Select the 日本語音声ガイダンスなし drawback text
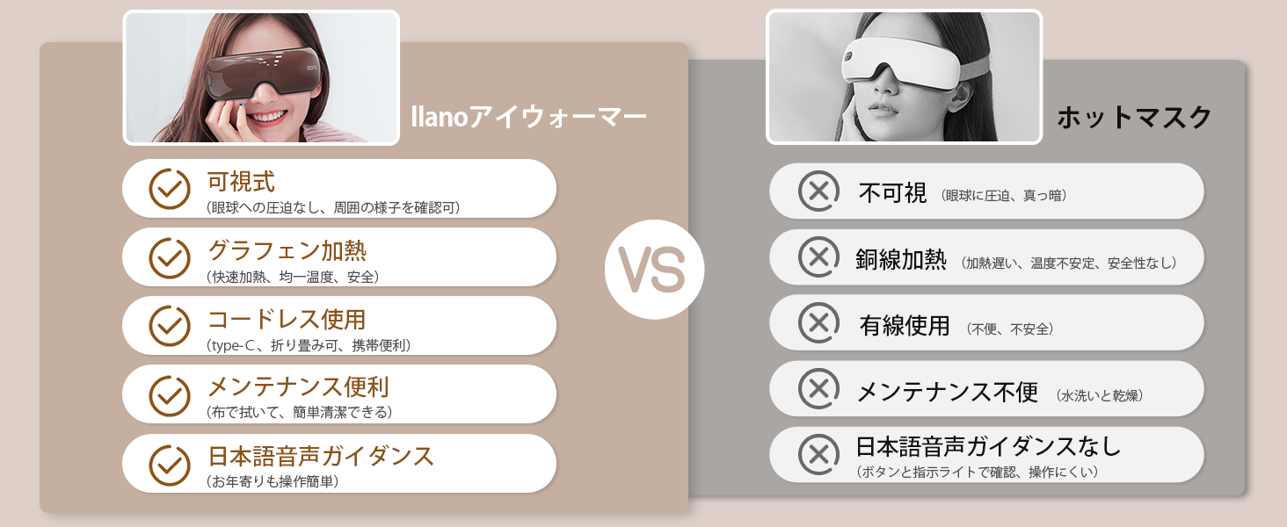 pos(988,446)
